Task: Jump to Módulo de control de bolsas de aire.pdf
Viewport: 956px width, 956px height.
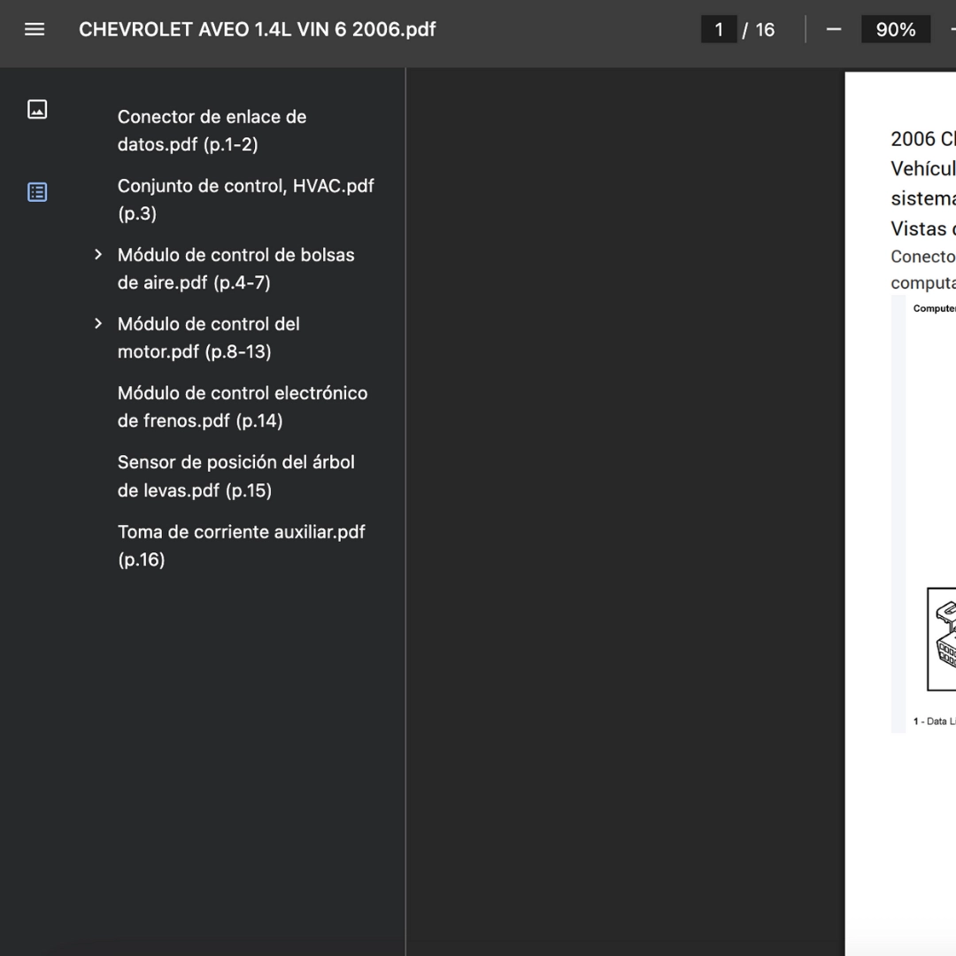Action: coord(236,268)
